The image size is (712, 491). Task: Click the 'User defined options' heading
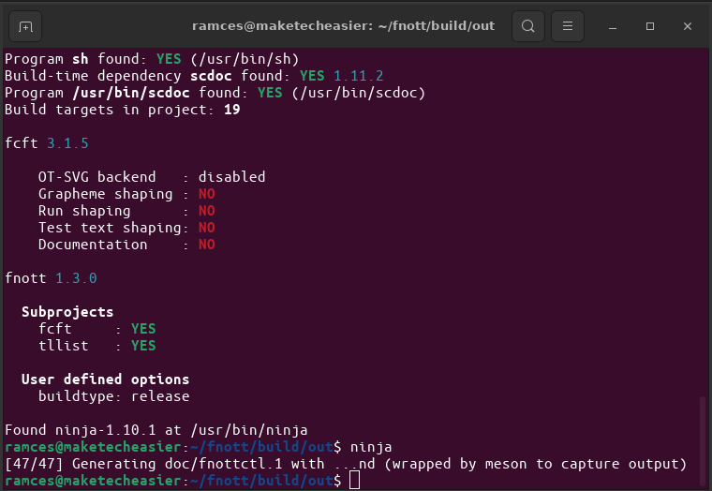105,379
